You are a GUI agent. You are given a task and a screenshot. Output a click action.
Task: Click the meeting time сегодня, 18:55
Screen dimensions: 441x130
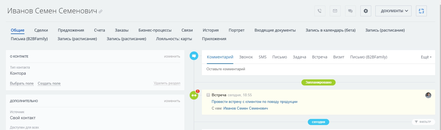coord(240,95)
